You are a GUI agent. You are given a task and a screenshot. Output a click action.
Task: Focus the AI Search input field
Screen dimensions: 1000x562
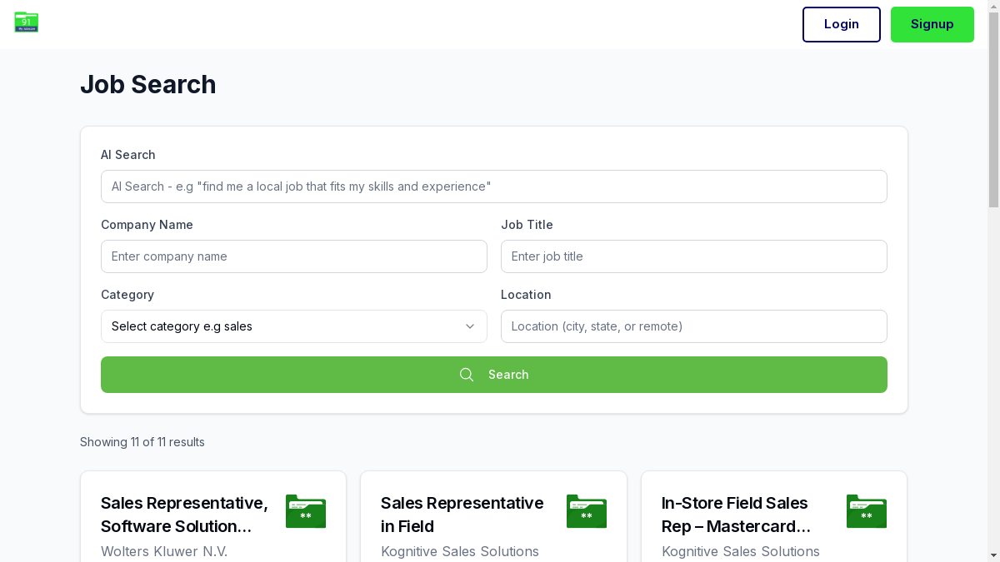click(x=493, y=187)
